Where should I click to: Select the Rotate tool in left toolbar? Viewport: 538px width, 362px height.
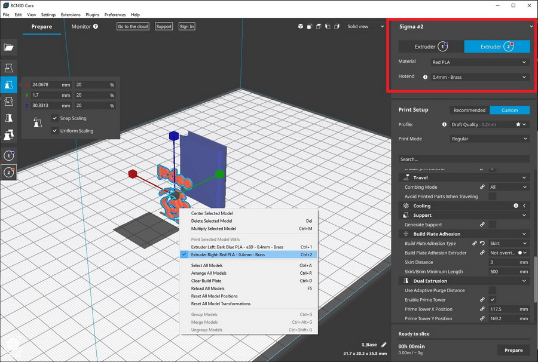pyautogui.click(x=9, y=102)
